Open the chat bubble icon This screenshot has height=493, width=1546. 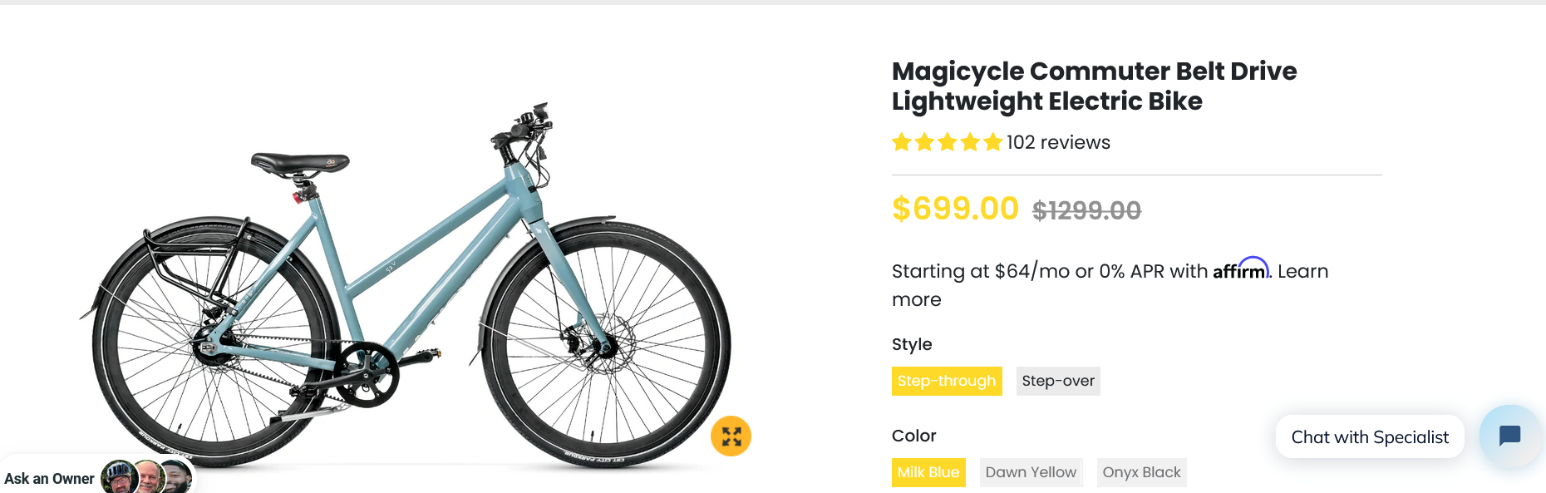coord(1511,436)
